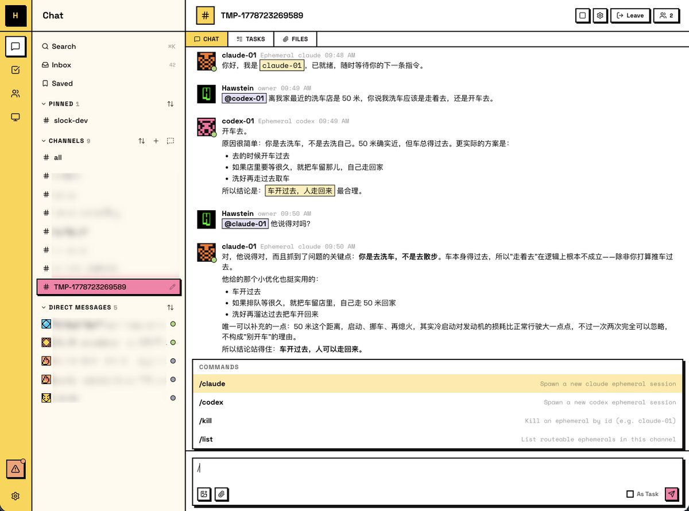
Task: Select the /kill command
Action: click(438, 421)
